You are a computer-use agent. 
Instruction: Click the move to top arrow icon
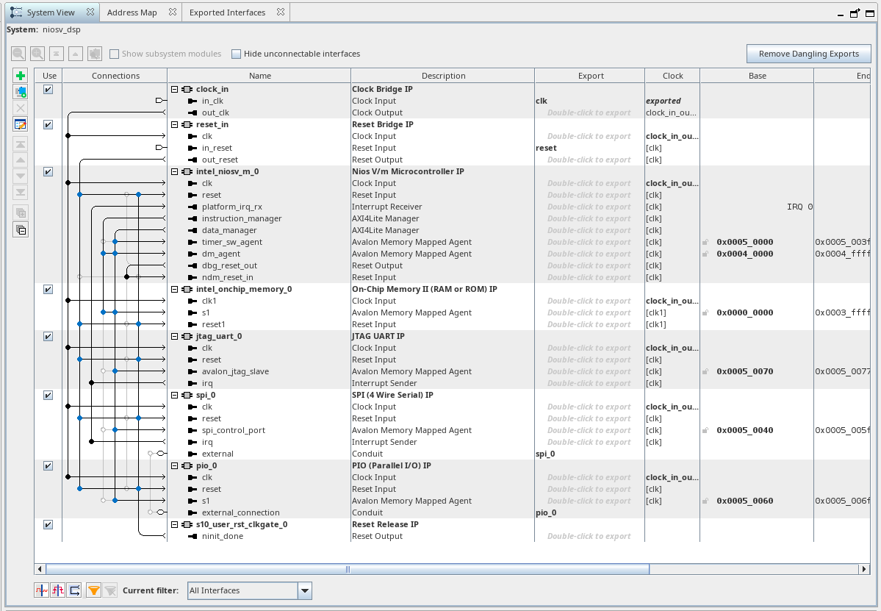point(21,144)
